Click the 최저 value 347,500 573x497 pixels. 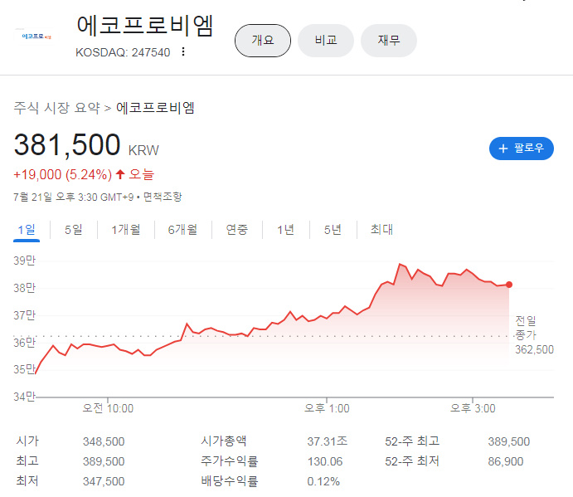pyautogui.click(x=104, y=481)
